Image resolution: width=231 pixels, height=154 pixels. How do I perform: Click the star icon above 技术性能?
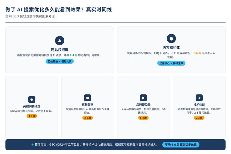[199, 98]
